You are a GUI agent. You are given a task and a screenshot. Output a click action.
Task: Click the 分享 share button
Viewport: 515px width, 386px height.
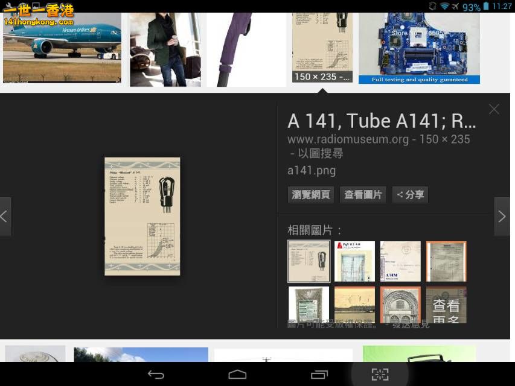410,195
